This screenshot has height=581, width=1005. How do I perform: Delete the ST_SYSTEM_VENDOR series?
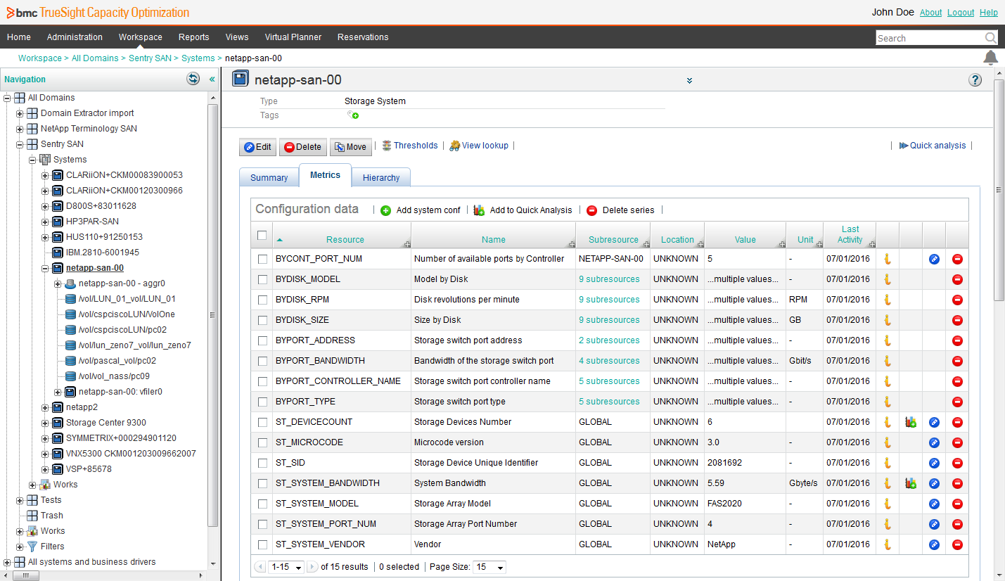pyautogui.click(x=956, y=544)
